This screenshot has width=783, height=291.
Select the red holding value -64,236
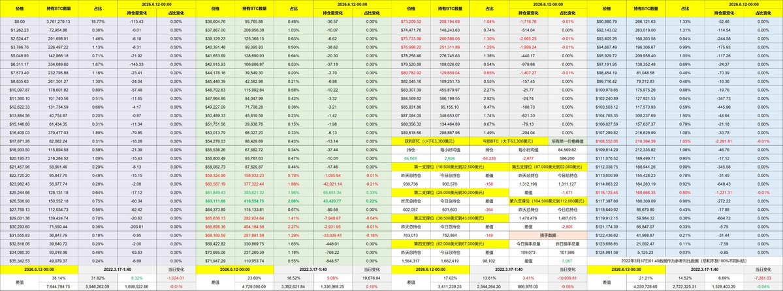(489, 158)
